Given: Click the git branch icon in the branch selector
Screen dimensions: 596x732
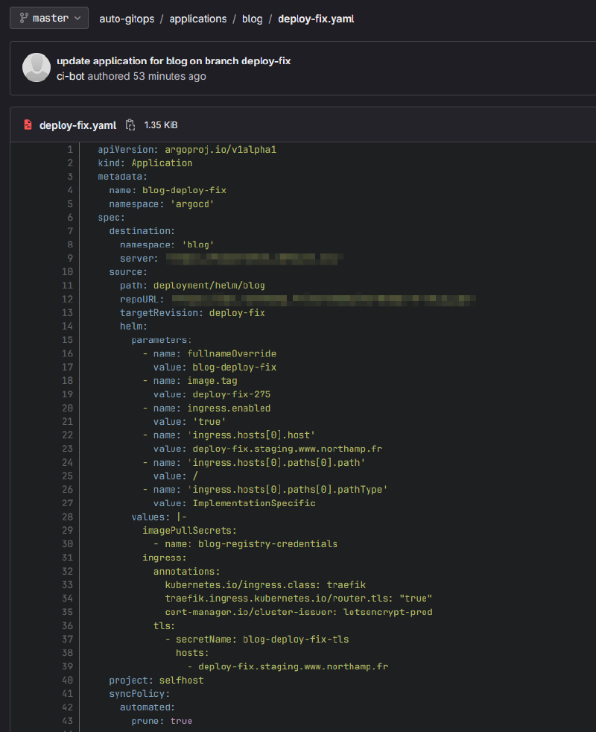Looking at the screenshot, I should [22, 18].
